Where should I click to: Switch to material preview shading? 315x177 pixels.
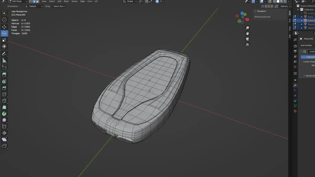(282, 1)
